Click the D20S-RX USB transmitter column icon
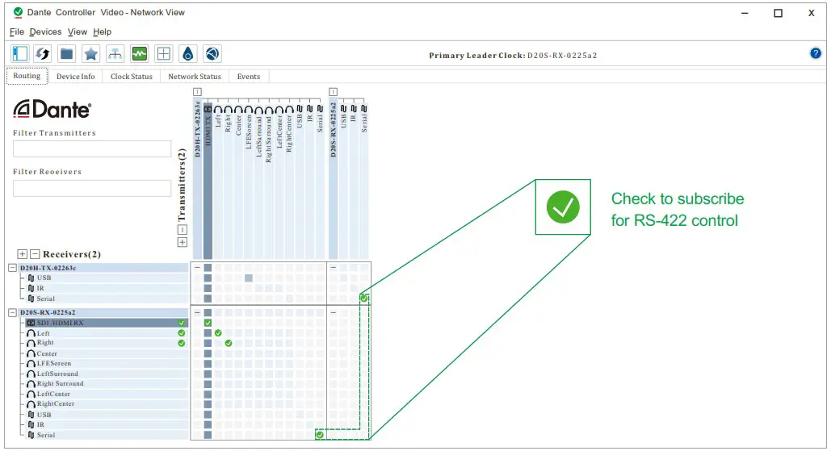Screen dimensions: 831x451 click(x=343, y=109)
